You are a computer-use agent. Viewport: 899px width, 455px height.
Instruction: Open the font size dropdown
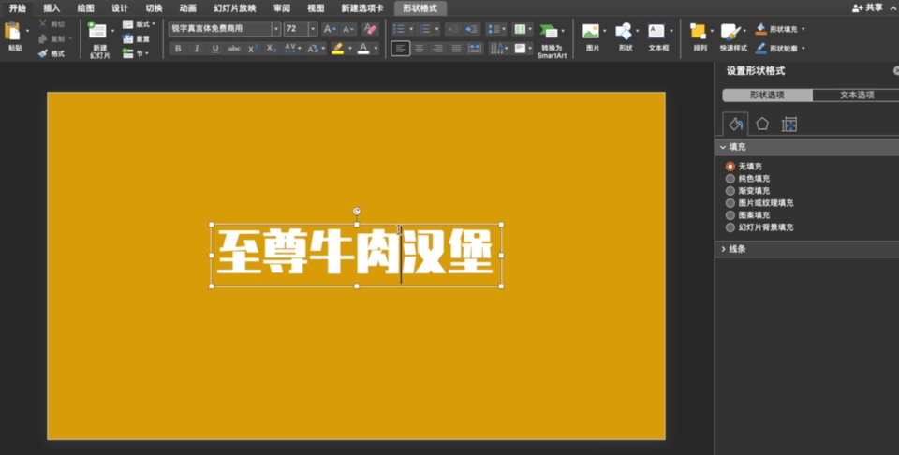pos(313,29)
